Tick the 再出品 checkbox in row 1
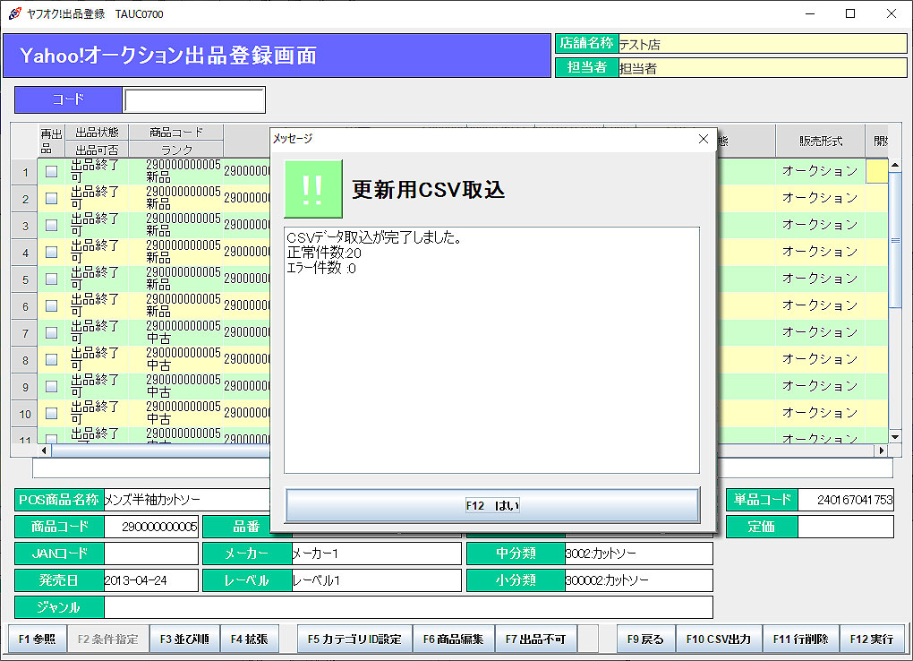Viewport: 913px width, 661px height. 51,171
